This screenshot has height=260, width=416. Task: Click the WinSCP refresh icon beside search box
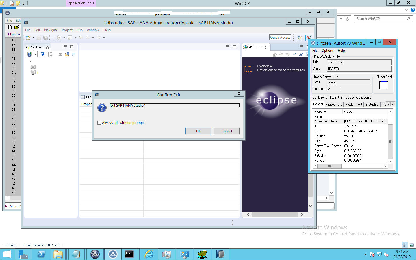pyautogui.click(x=347, y=19)
